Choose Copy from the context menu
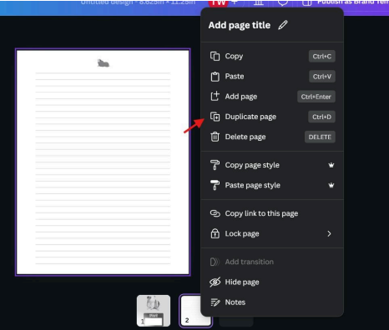389x330 pixels. click(272, 56)
